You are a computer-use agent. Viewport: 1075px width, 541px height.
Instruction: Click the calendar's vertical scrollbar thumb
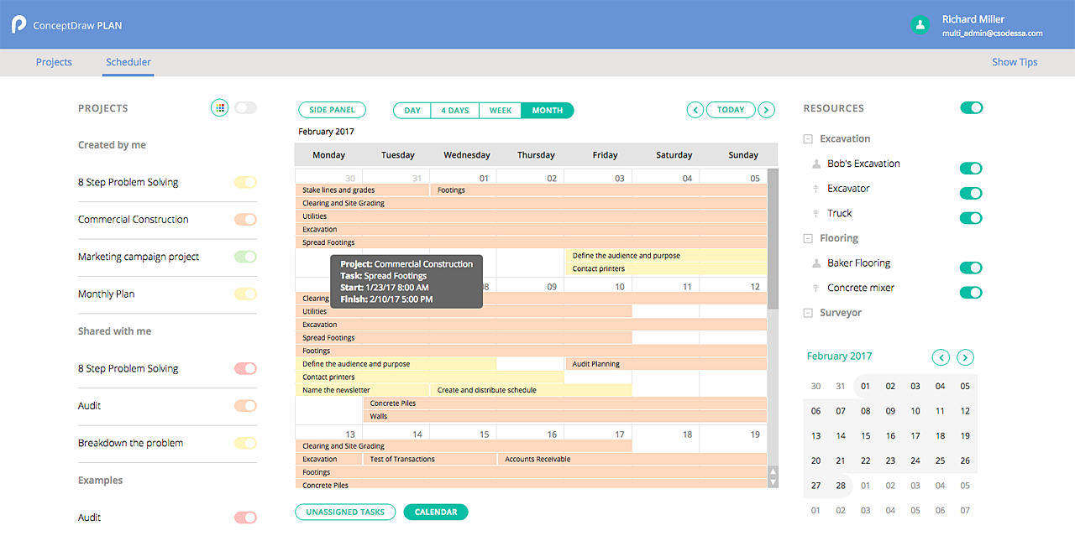pyautogui.click(x=773, y=239)
